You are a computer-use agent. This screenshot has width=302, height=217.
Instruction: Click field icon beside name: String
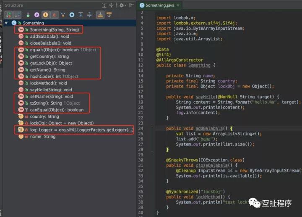(x=21, y=137)
